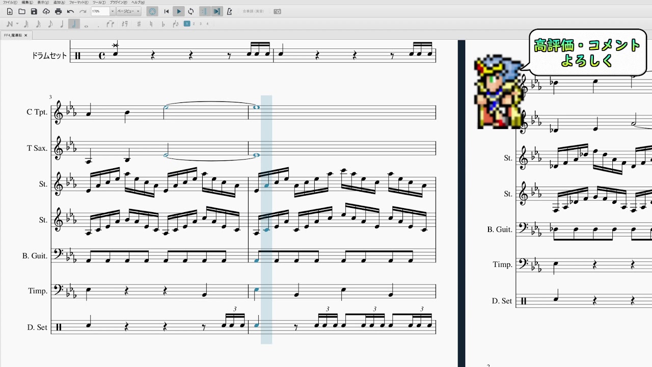Print the score using the printer icon
Viewport: 652px width, 367px height.
coord(58,11)
